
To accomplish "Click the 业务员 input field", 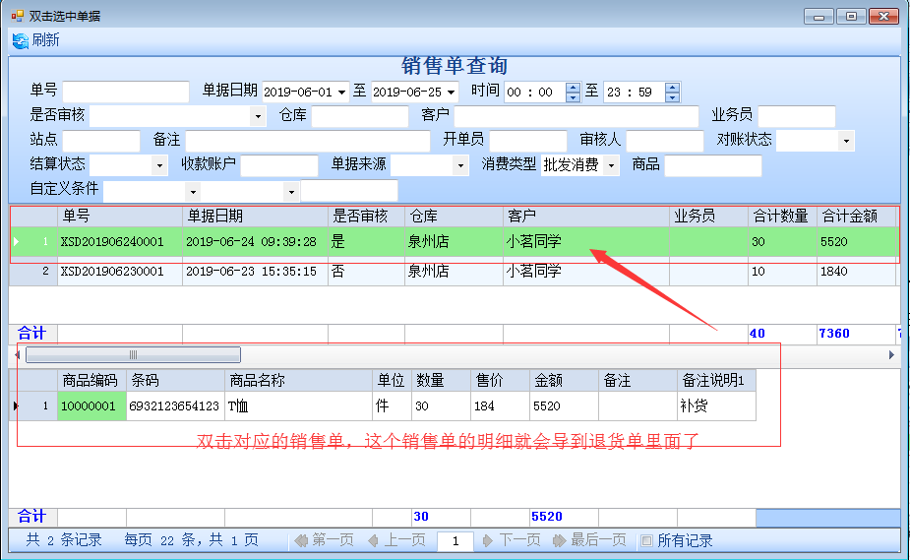I will coord(797,116).
